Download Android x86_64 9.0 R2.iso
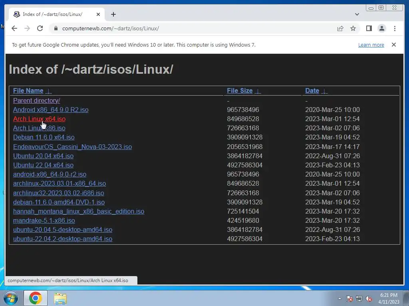409x306 pixels. coord(51,110)
